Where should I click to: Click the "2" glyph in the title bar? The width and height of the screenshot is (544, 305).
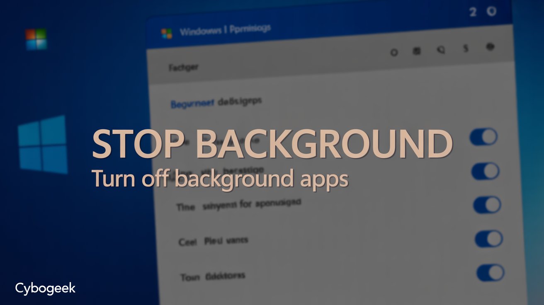click(473, 12)
